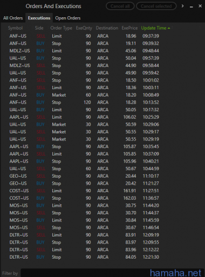Select the AAPL sell row at 106.02

pos(85,117)
